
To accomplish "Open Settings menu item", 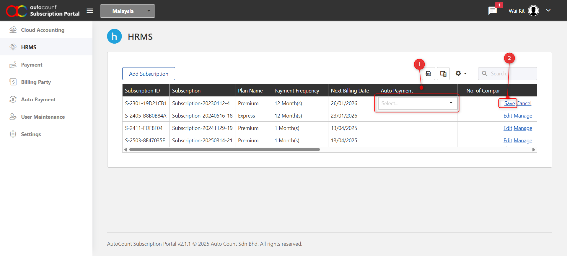I will (x=46, y=134).
